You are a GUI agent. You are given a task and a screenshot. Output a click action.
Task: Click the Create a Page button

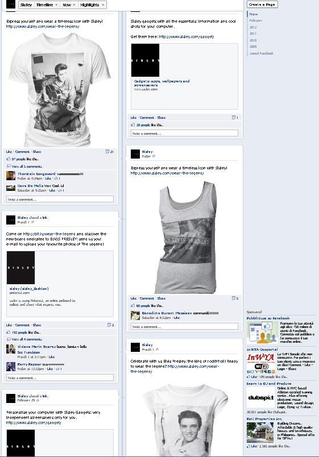(263, 5)
